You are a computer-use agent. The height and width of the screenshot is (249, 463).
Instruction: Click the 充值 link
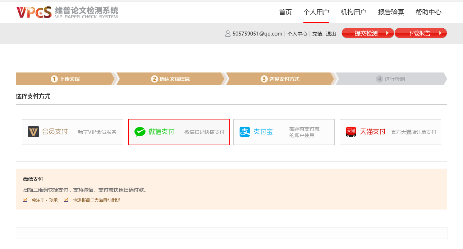[317, 34]
